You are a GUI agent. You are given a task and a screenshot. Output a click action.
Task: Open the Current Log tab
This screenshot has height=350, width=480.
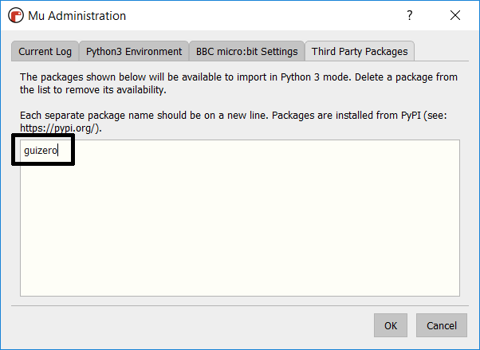[45, 52]
